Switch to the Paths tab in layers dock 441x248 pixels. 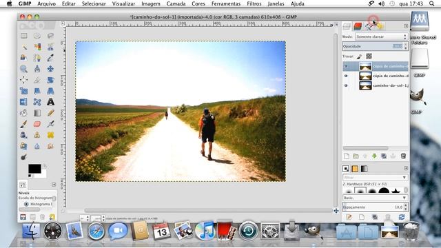click(x=369, y=26)
